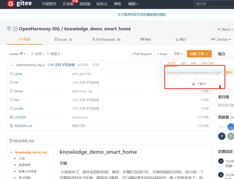Switch to the Pull Requests tab
The width and height of the screenshot is (234, 179).
click(106, 39)
